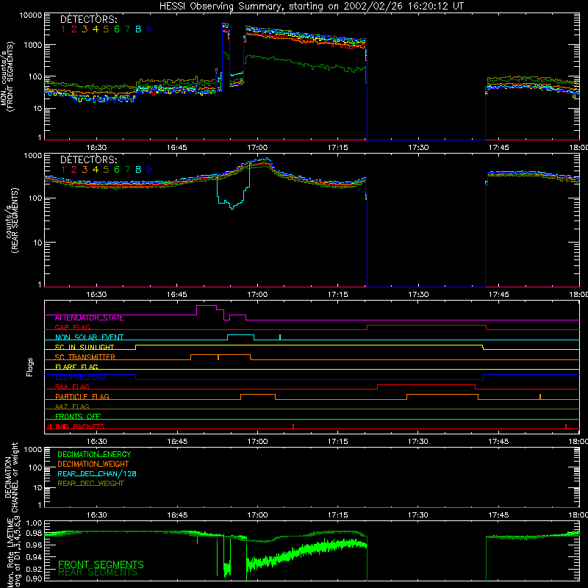
Task: Click detector 7 in front segments legend
Action: [127, 29]
